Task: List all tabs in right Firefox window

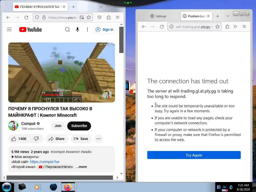Action: pos(228,16)
